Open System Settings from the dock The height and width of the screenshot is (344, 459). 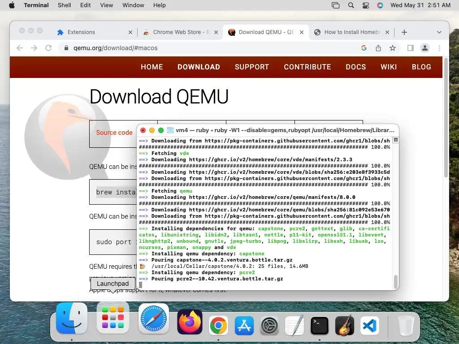(x=269, y=325)
